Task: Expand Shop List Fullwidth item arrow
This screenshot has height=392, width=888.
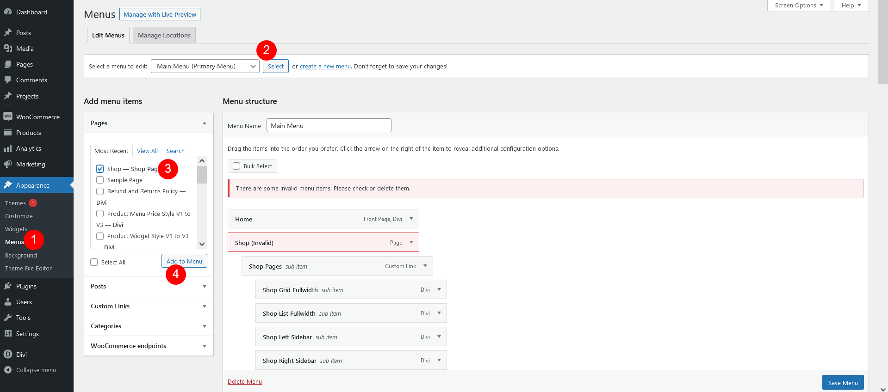Action: pos(439,313)
